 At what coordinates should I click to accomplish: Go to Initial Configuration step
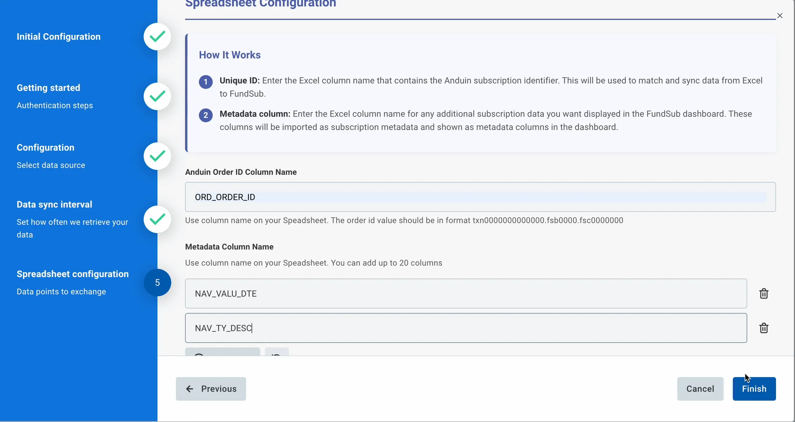pyautogui.click(x=59, y=37)
